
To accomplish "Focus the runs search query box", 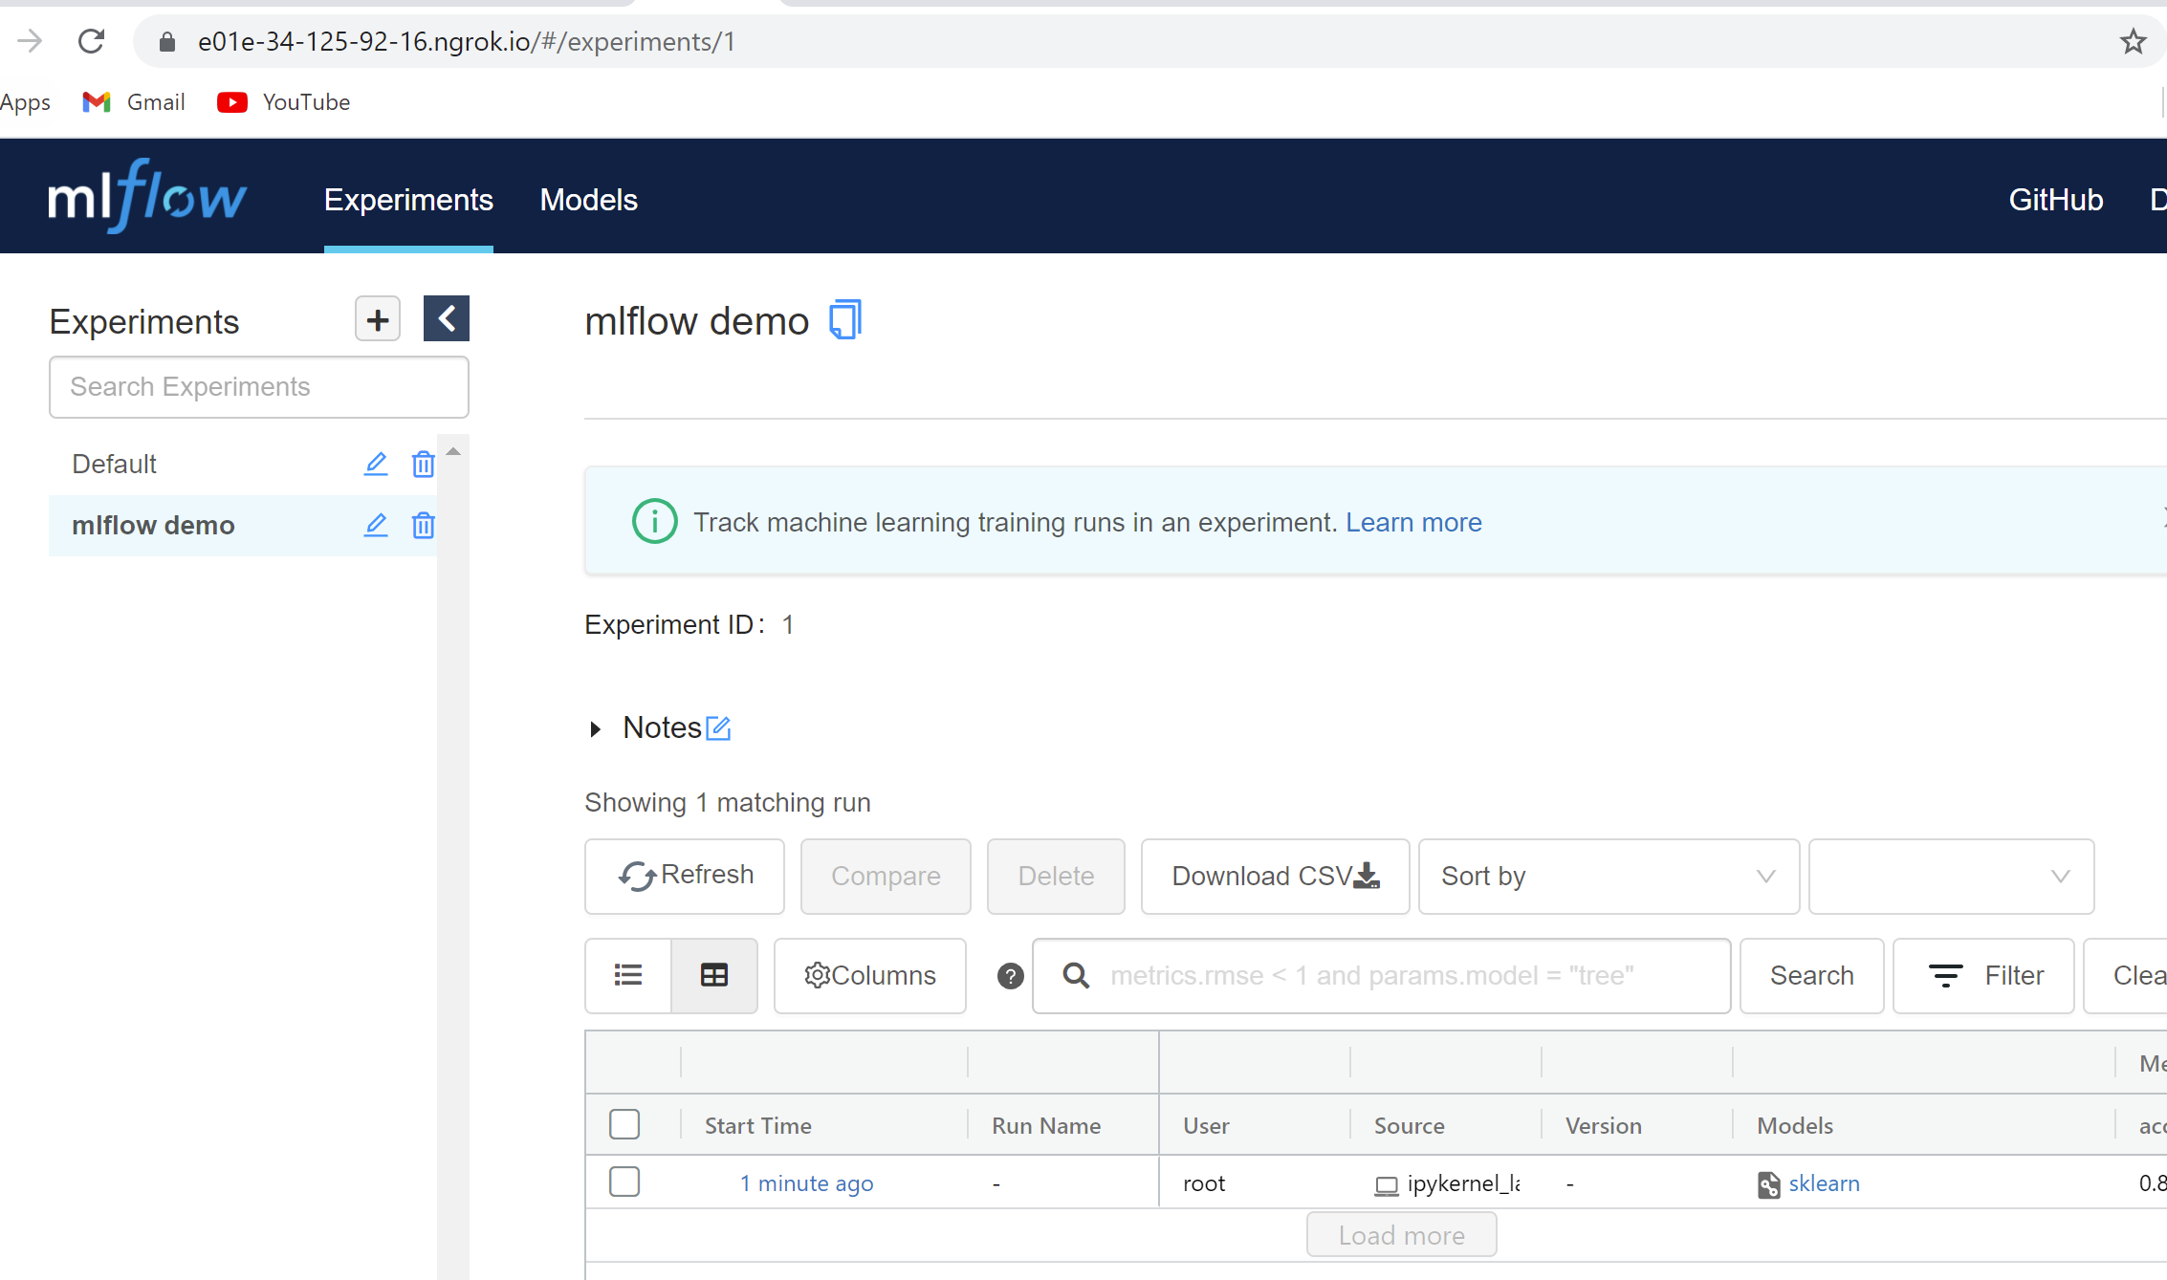I will pyautogui.click(x=1381, y=976).
